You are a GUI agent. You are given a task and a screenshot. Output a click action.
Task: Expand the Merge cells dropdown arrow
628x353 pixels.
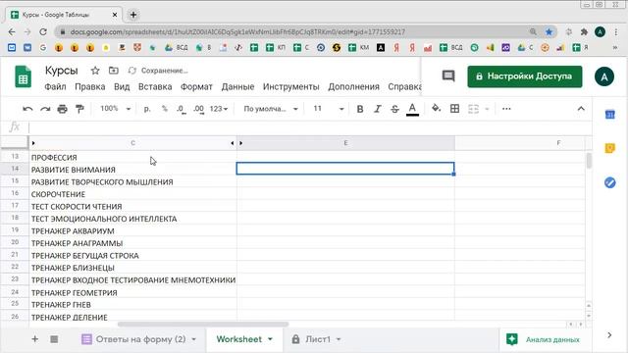click(x=487, y=109)
